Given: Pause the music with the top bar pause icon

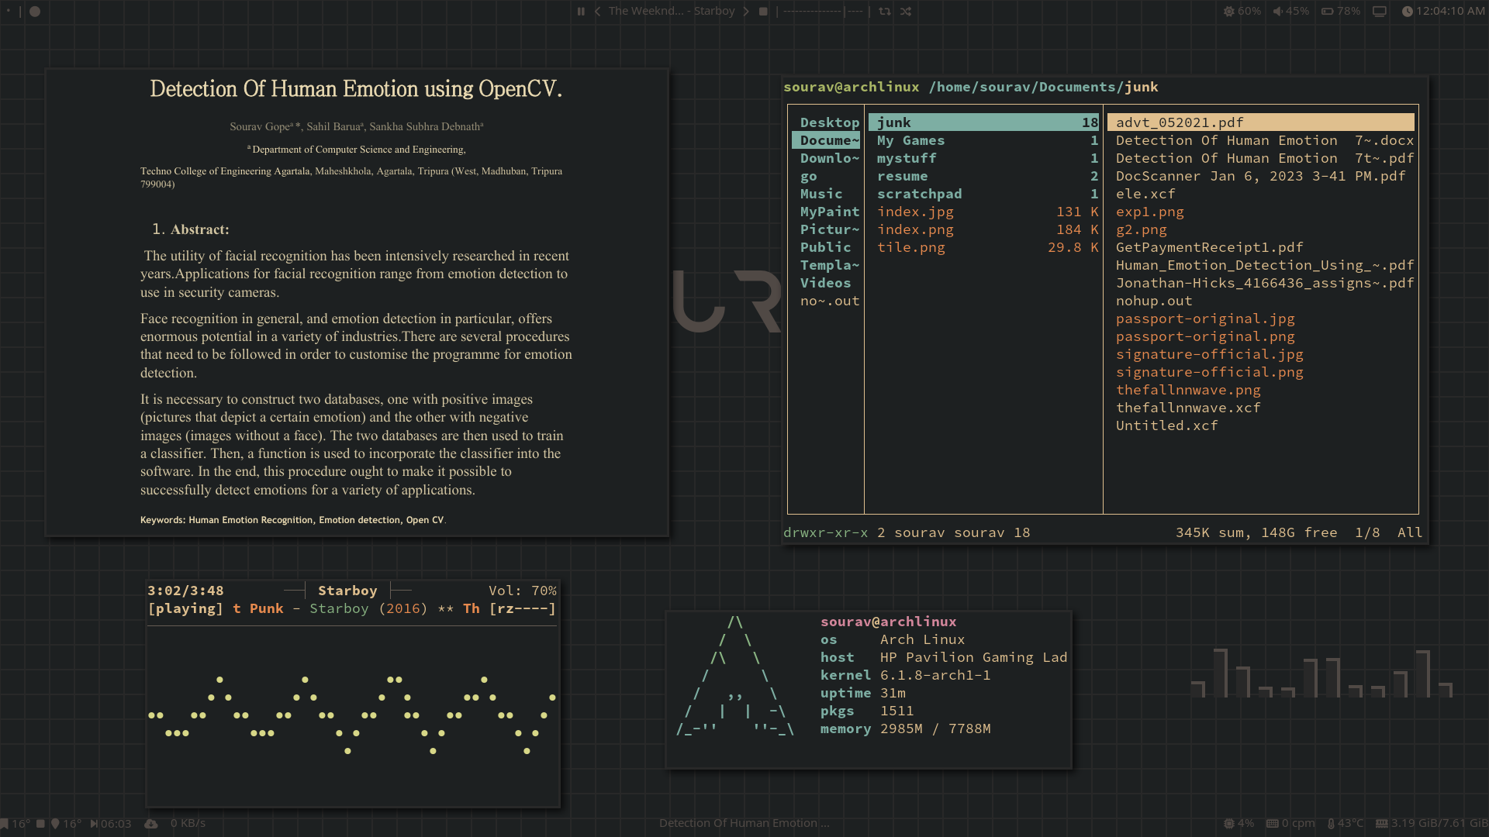Looking at the screenshot, I should coord(580,11).
